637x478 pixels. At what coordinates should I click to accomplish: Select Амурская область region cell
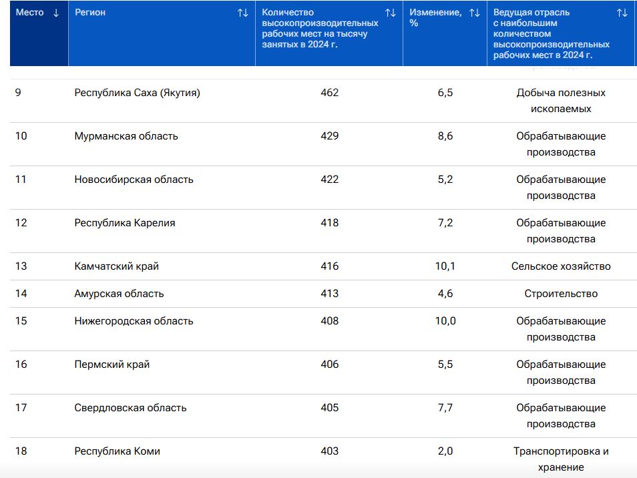119,294
